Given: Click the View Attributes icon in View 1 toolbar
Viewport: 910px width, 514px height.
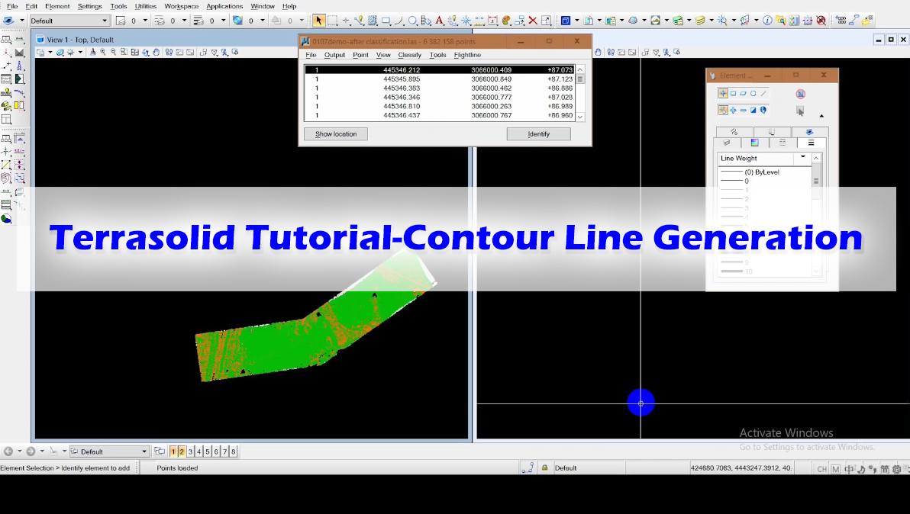Looking at the screenshot, I should click(40, 52).
